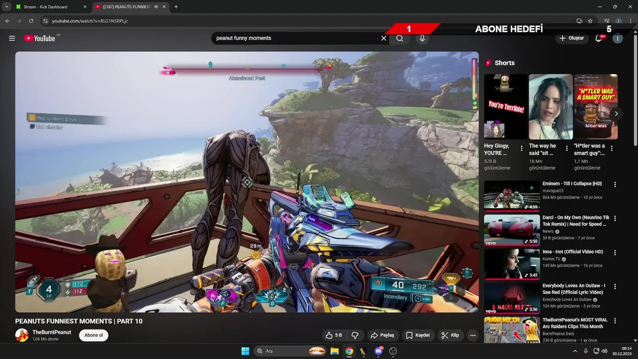This screenshot has height=359, width=638.
Task: Open File Explorer from the taskbar
Action: coord(334,351)
